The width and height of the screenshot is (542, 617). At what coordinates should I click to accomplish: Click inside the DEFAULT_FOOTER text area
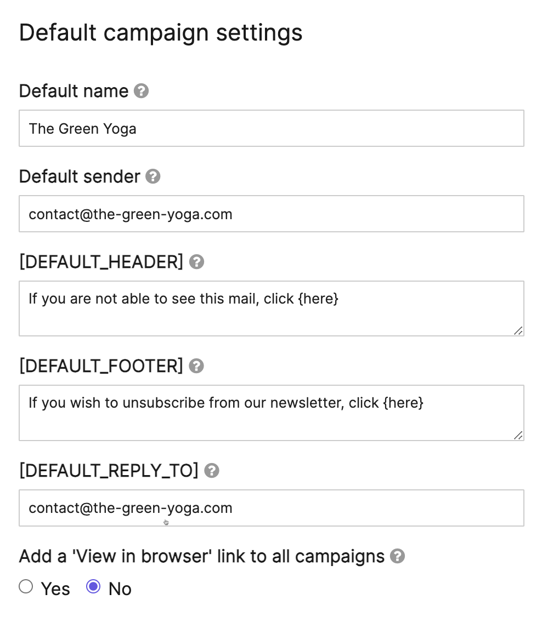[x=272, y=412]
